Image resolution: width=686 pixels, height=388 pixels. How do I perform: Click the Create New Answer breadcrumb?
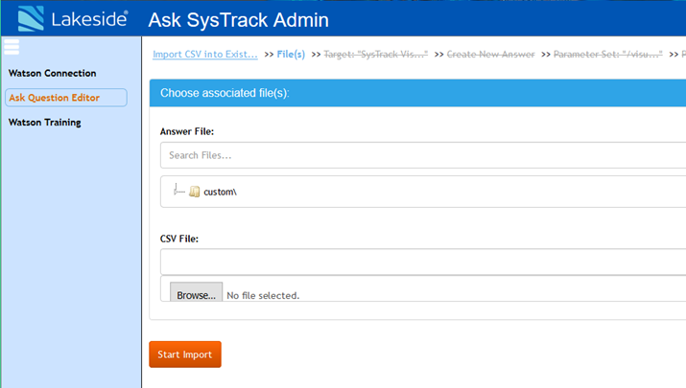[490, 55]
